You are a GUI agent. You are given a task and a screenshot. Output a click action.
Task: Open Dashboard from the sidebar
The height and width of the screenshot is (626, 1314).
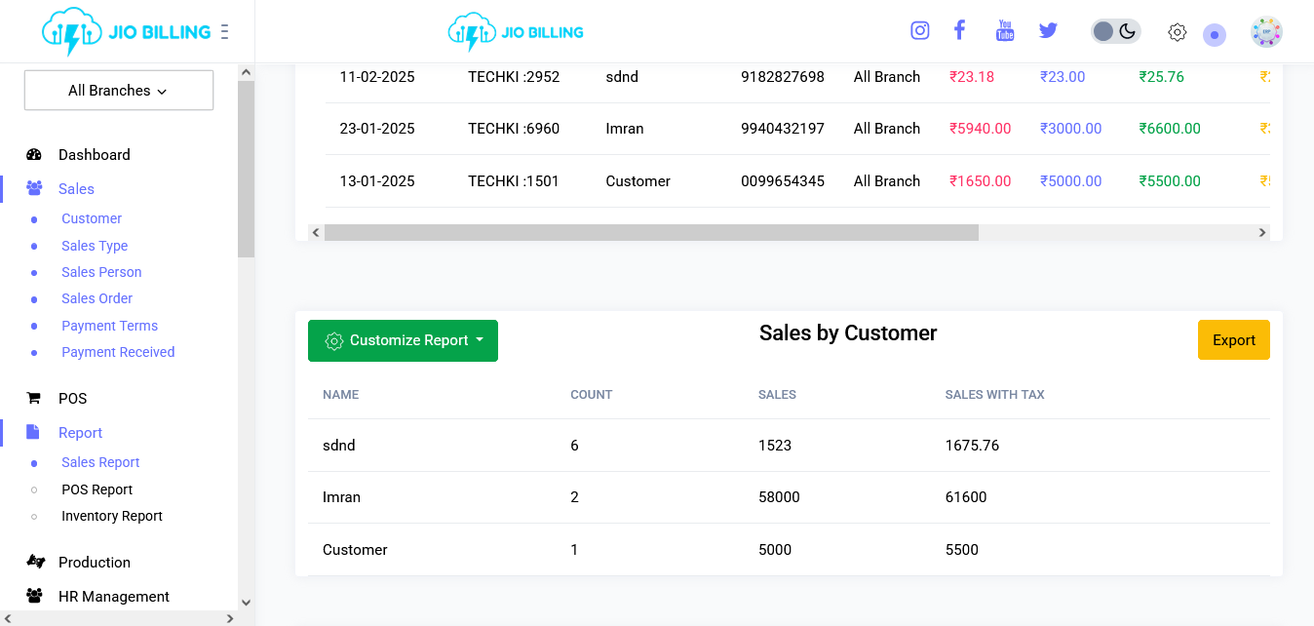pyautogui.click(x=94, y=154)
